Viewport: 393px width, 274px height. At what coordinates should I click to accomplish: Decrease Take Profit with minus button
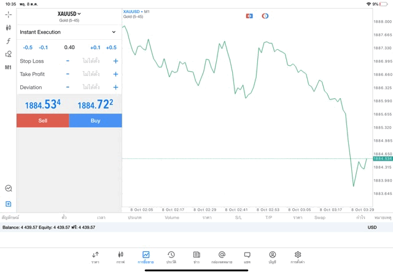[68, 74]
